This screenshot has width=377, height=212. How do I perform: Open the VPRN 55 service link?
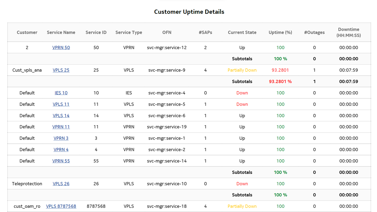[x=61, y=161]
